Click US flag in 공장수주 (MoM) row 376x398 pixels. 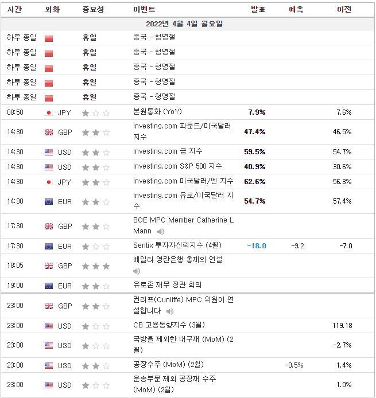point(49,365)
